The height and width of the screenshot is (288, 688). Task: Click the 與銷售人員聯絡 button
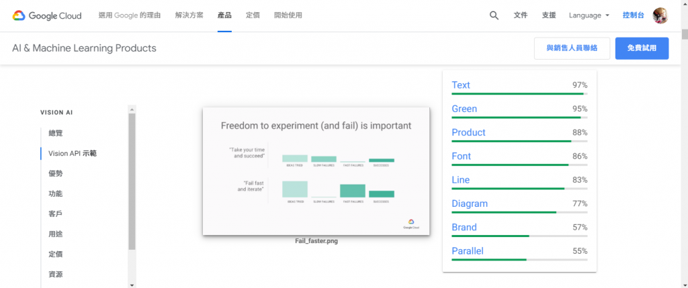coord(572,48)
